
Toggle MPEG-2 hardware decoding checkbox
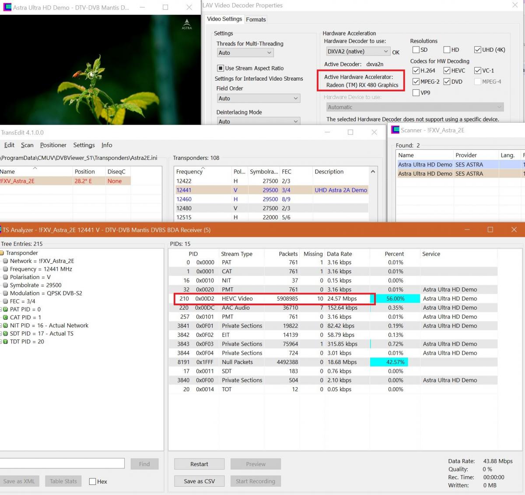point(416,81)
